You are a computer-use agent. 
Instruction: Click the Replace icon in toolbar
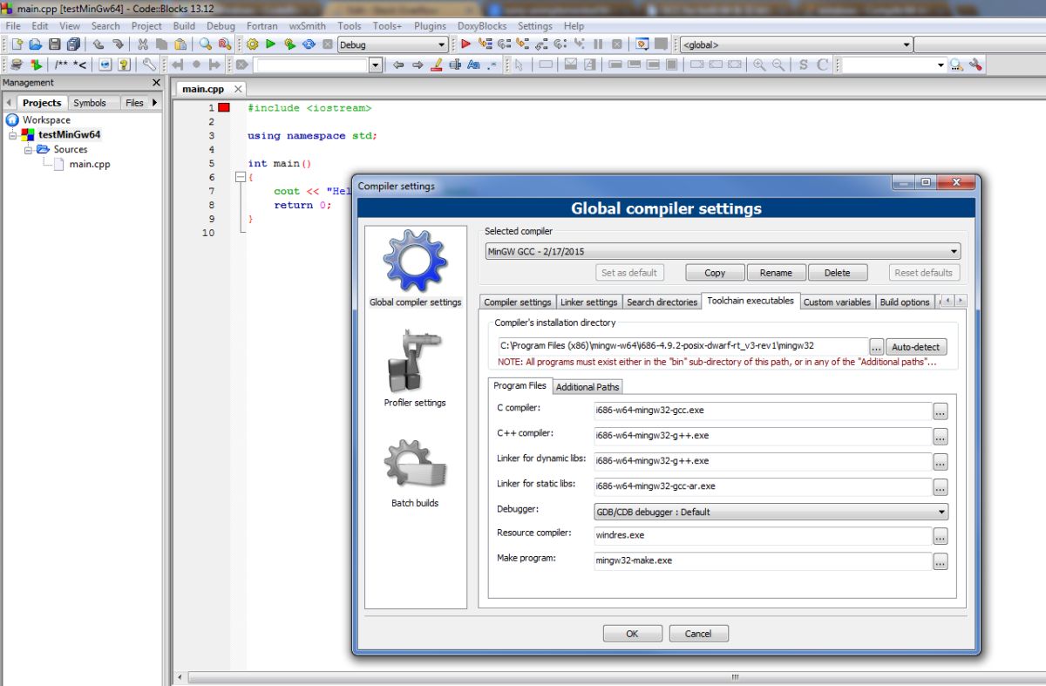click(x=224, y=44)
